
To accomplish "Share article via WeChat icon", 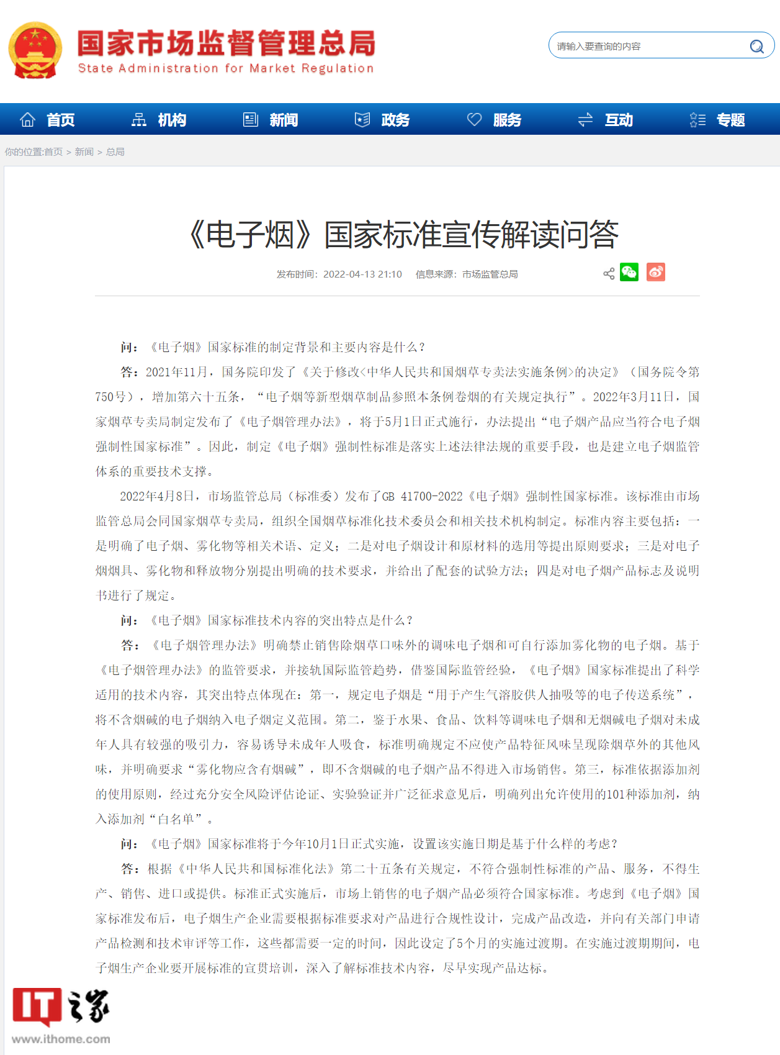I will pyautogui.click(x=629, y=273).
